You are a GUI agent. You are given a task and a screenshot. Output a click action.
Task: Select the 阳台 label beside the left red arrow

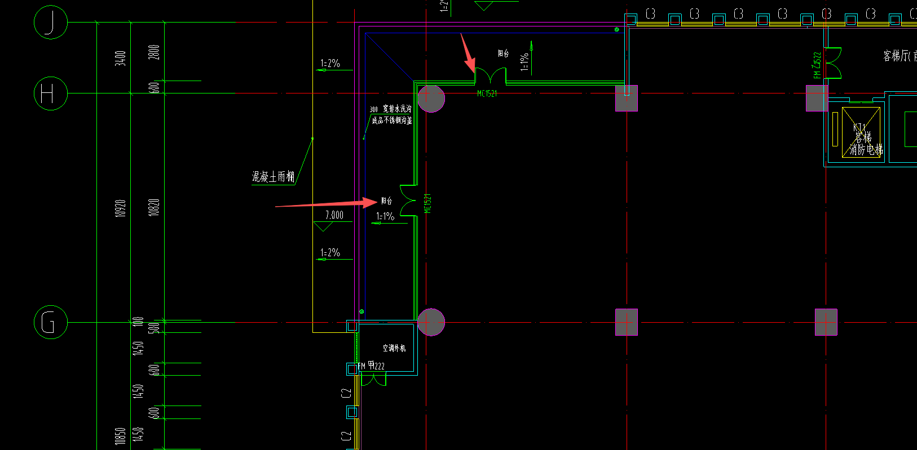pos(387,201)
